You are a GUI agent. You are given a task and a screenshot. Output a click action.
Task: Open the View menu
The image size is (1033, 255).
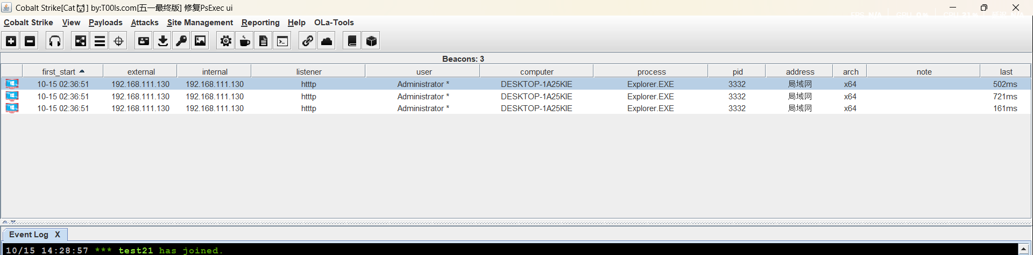71,23
